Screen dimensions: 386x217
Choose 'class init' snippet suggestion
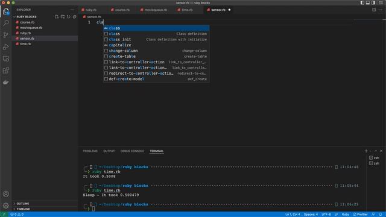(156, 39)
